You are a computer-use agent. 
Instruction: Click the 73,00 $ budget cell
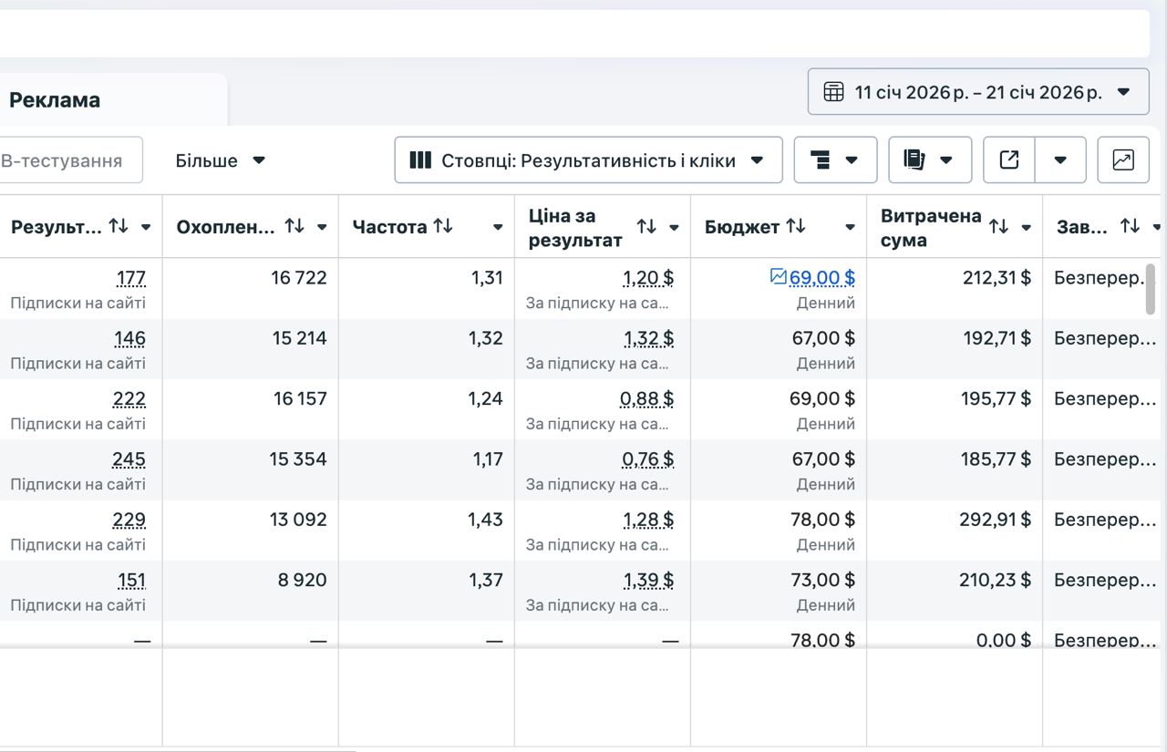pos(823,580)
